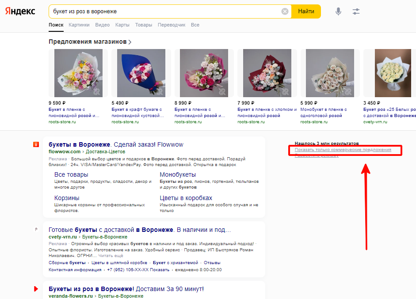Open the Переводчик tab
The height and width of the screenshot is (299, 416).
172,25
